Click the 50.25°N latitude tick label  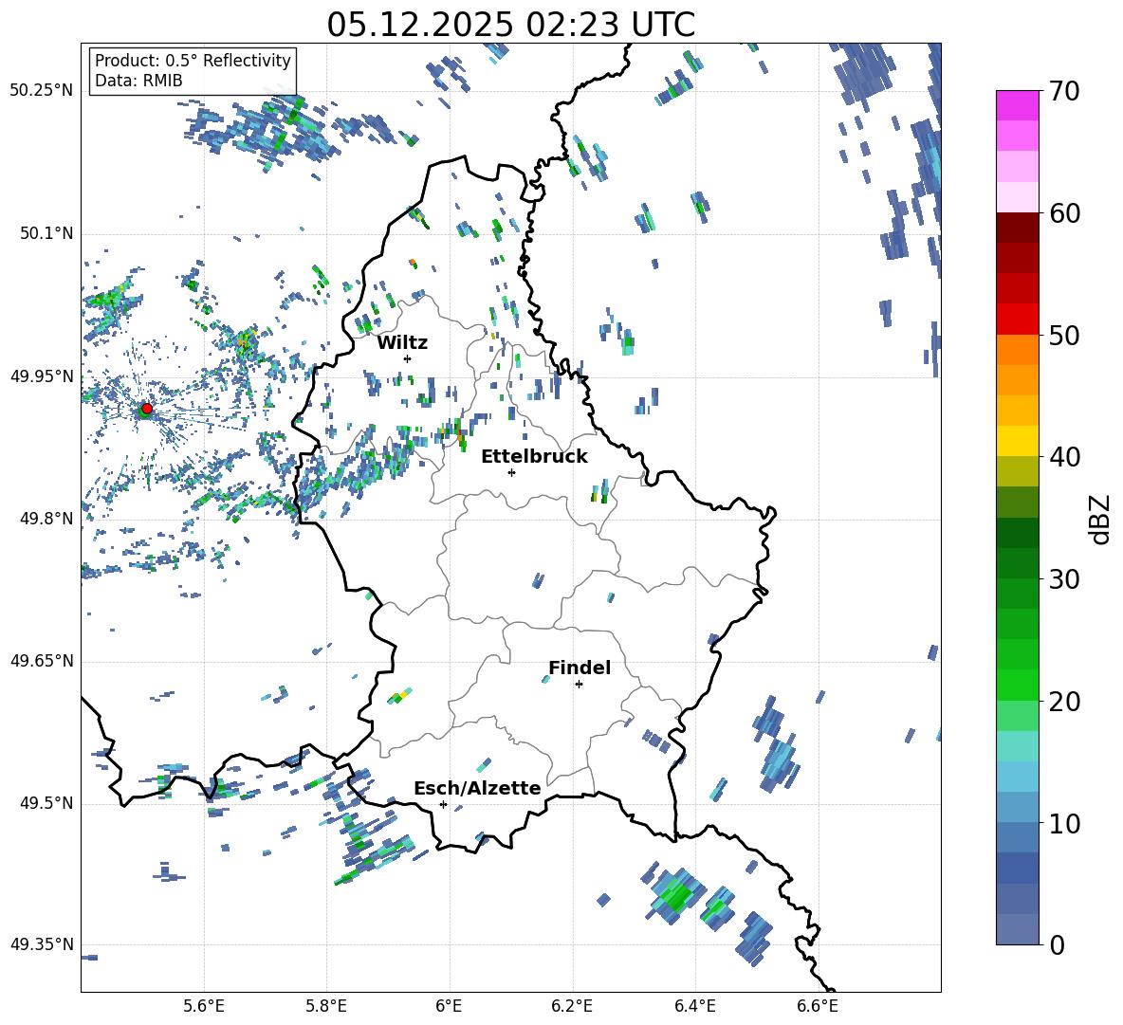pos(42,91)
